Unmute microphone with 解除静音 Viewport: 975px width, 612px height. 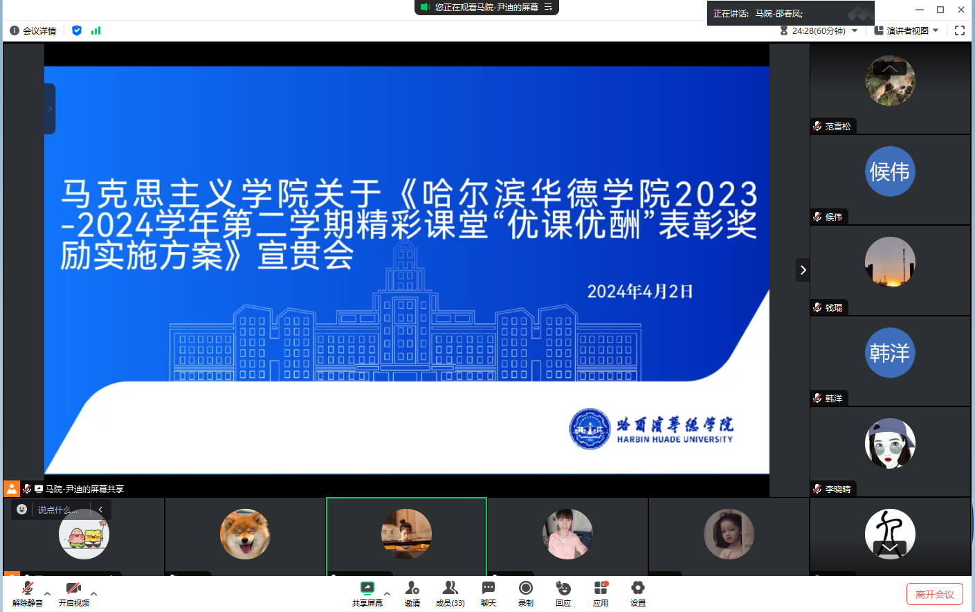[x=28, y=593]
